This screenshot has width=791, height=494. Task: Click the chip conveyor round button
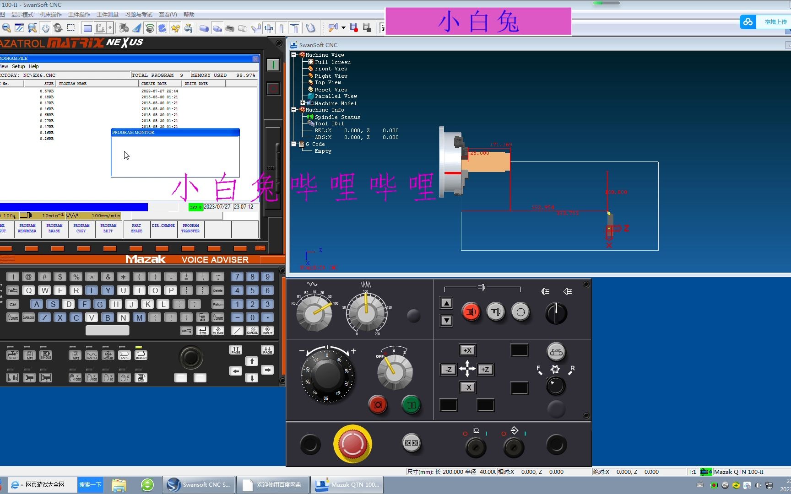coord(556,352)
